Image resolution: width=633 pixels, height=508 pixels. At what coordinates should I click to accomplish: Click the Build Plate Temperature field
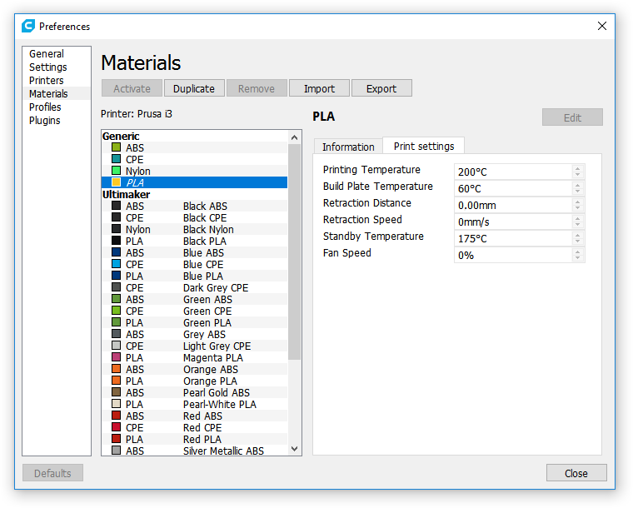tap(512, 188)
